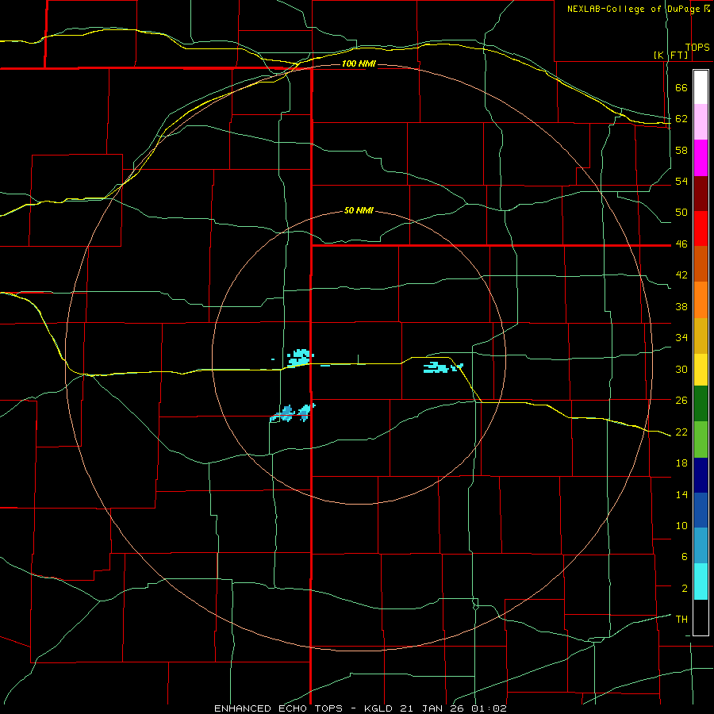Click the '[K FT]' units label
The width and height of the screenshot is (714, 714).
click(671, 55)
